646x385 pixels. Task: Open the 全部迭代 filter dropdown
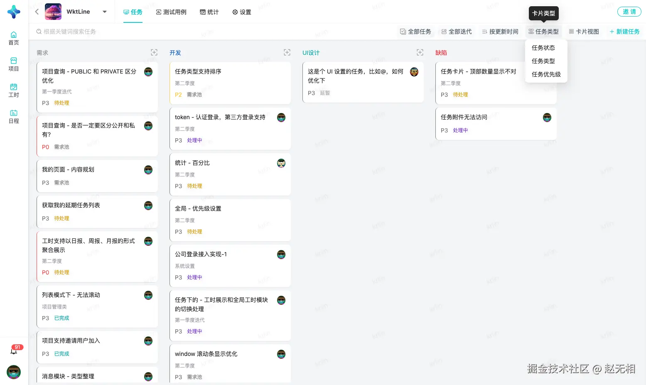tap(457, 32)
